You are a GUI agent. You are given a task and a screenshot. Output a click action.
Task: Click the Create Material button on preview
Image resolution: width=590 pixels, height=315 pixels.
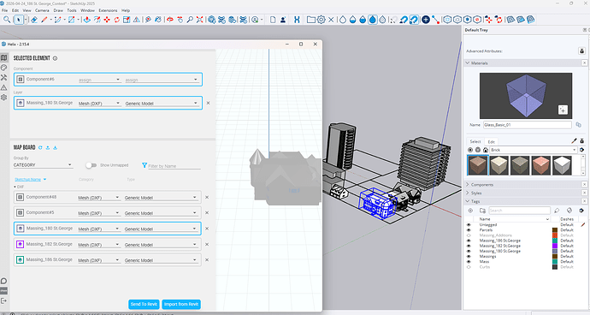tap(563, 110)
